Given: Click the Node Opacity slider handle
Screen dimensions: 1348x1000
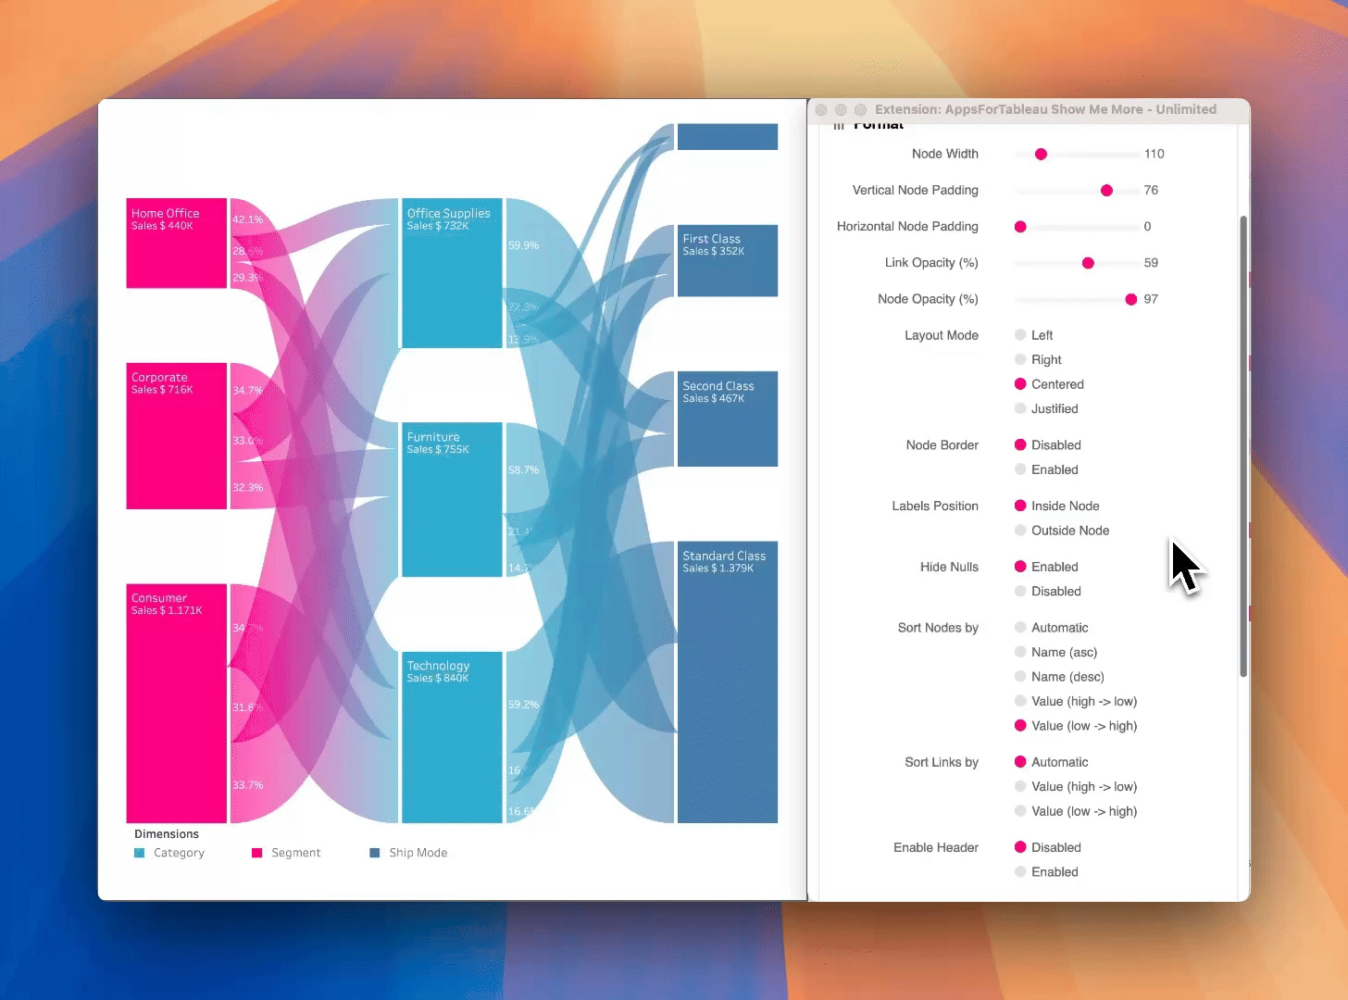Looking at the screenshot, I should point(1130,299).
